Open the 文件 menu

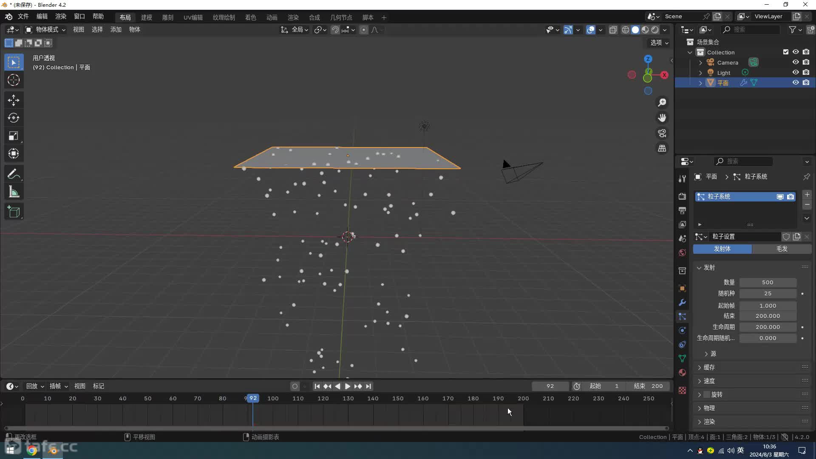[x=23, y=16]
